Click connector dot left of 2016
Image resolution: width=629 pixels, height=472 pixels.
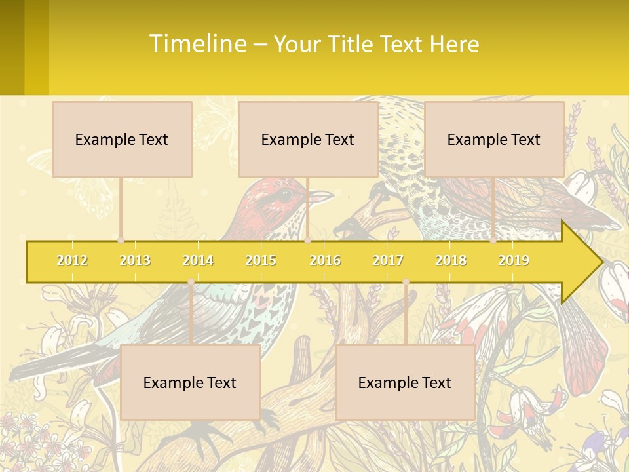307,241
